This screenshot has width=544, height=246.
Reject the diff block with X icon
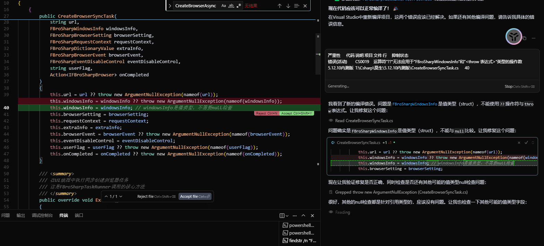(x=519, y=143)
